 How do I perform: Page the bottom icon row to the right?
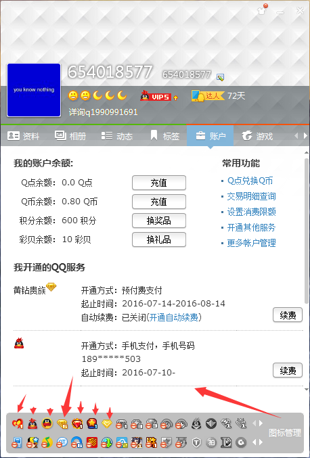point(261,442)
